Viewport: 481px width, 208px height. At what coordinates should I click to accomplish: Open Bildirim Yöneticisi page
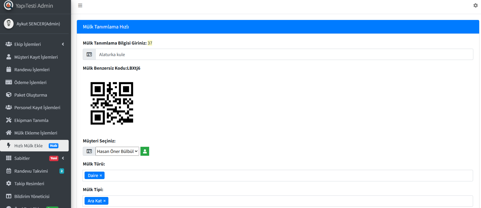point(35,196)
